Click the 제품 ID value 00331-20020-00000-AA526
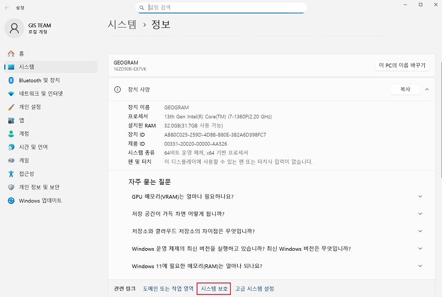This screenshot has width=442, height=297. (196, 144)
